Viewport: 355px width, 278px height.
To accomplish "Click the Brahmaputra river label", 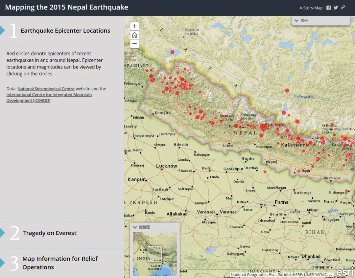I will [x=304, y=97].
